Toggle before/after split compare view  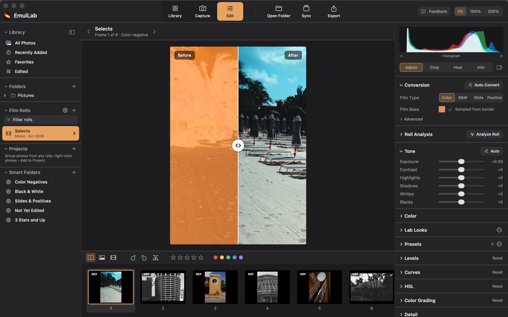pos(91,257)
